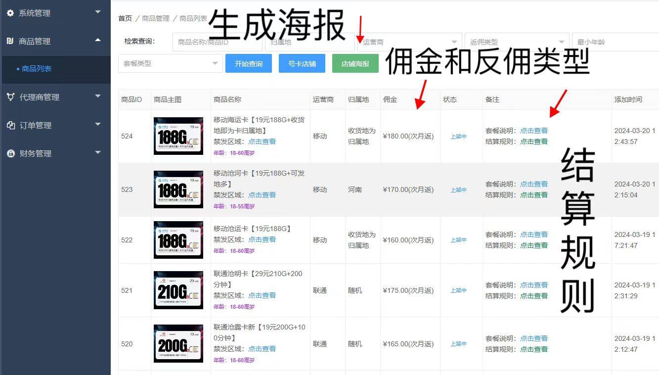Click the green 店铺海报 button

(x=355, y=63)
